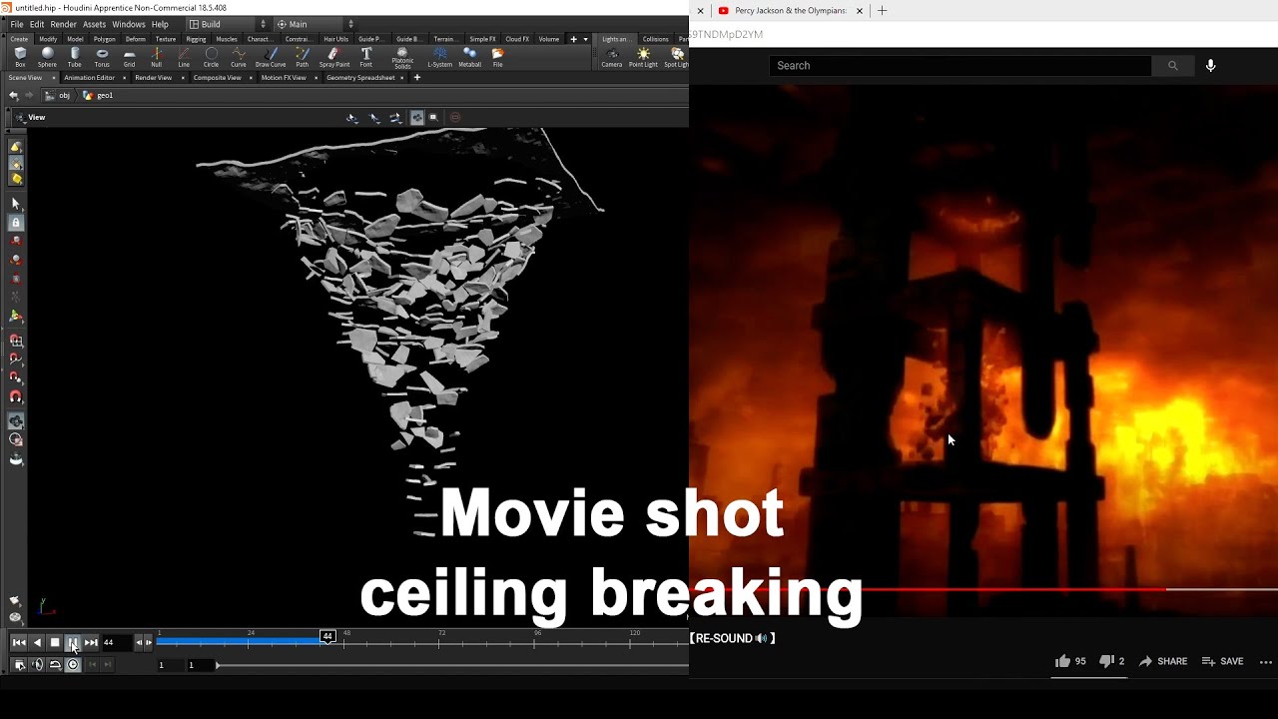This screenshot has height=719, width=1278.
Task: Click the YouTube search magnifier button
Action: [x=1173, y=65]
